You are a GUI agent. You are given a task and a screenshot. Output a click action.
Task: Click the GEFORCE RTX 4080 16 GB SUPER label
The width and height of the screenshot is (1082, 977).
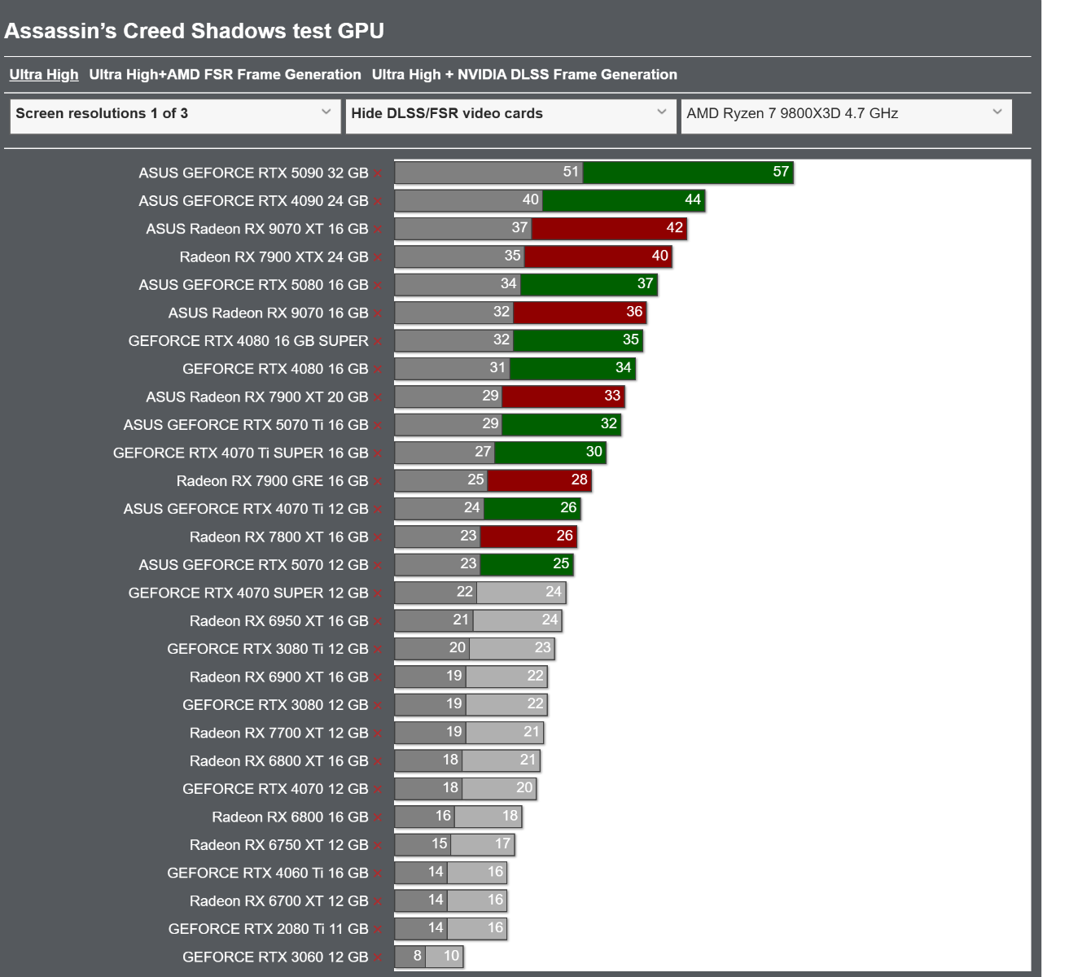coord(248,341)
